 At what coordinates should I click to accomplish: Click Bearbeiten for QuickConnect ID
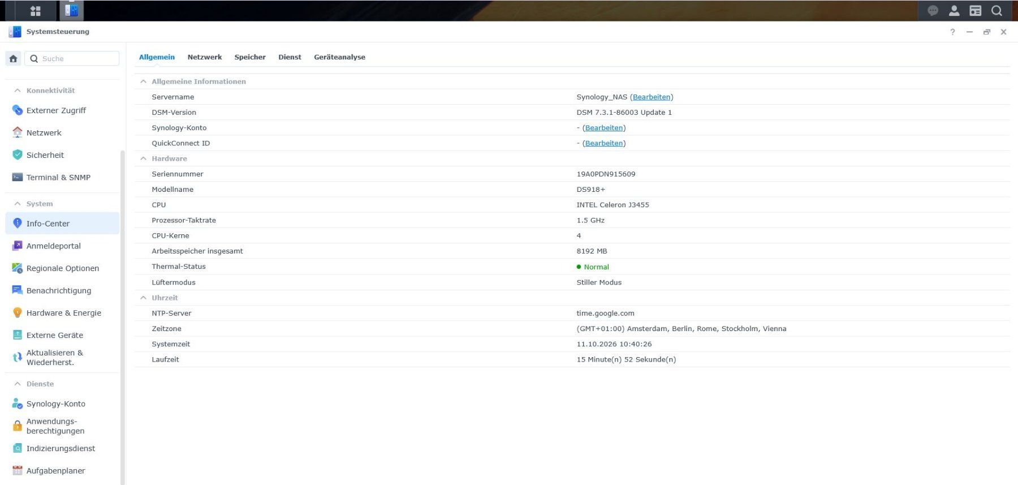tap(604, 143)
